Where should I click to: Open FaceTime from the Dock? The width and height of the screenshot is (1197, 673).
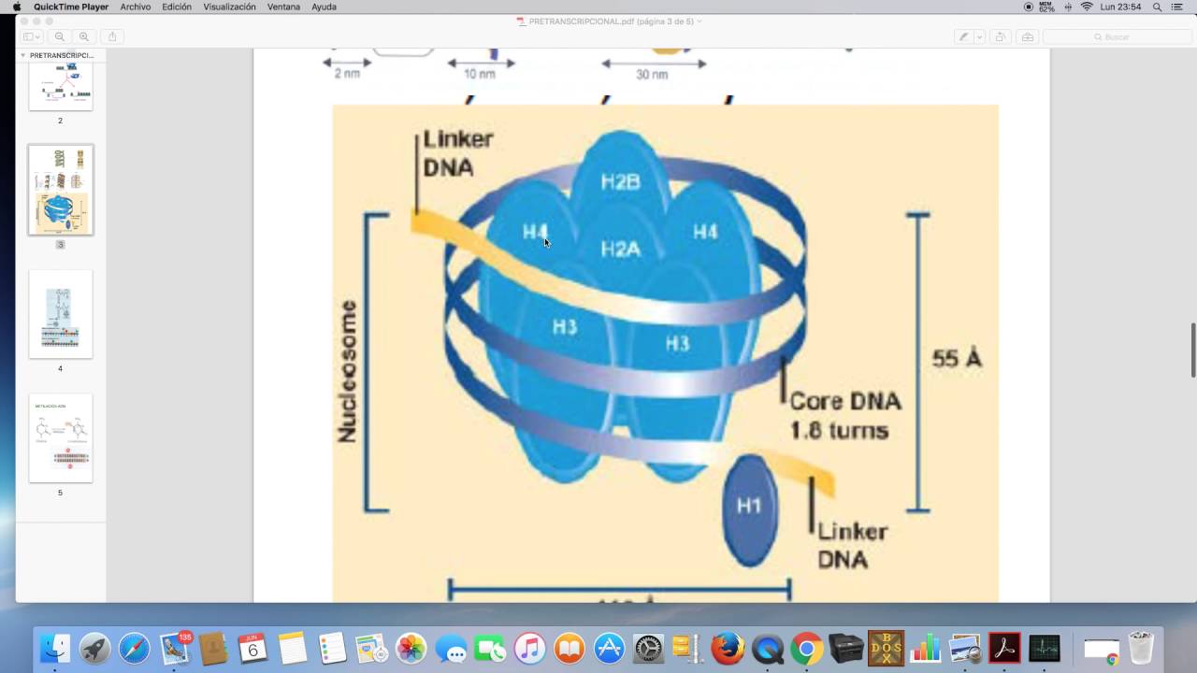[490, 648]
